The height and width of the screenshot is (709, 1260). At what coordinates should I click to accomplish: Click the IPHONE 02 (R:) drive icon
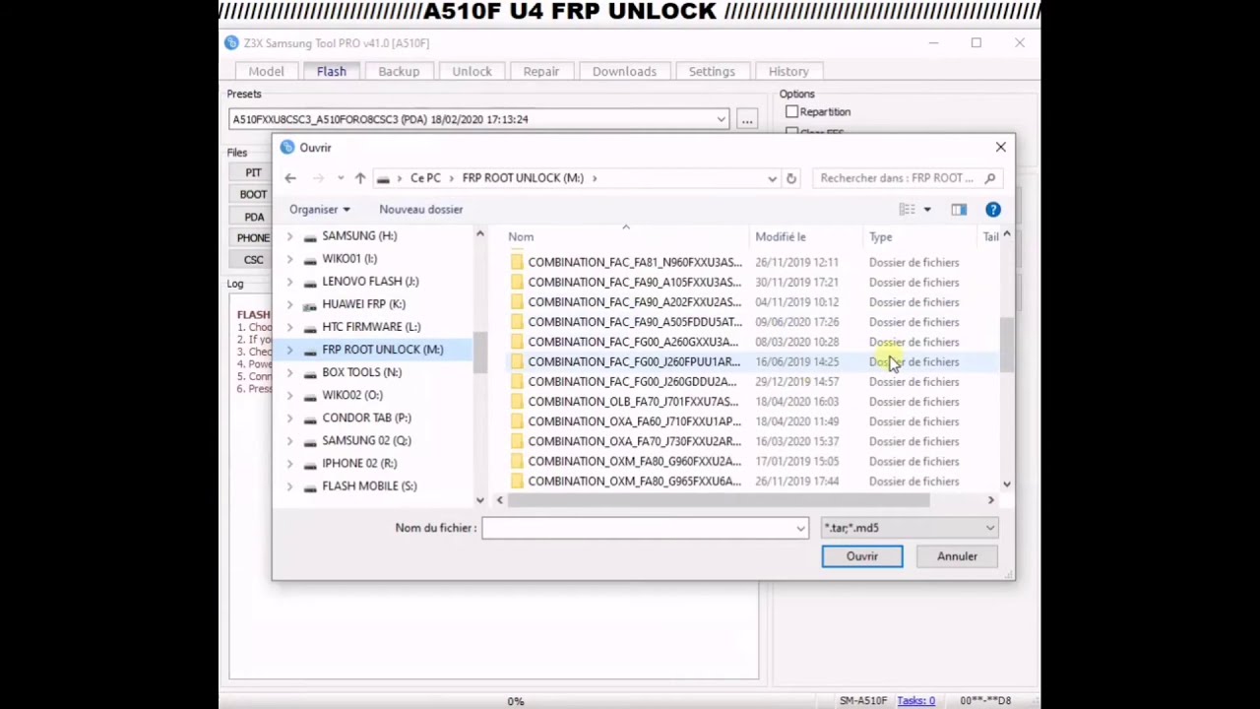[x=310, y=463]
